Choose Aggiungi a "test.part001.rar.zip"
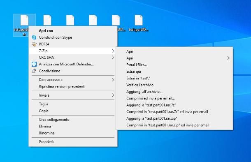251x162 pixels. click(x=174, y=118)
